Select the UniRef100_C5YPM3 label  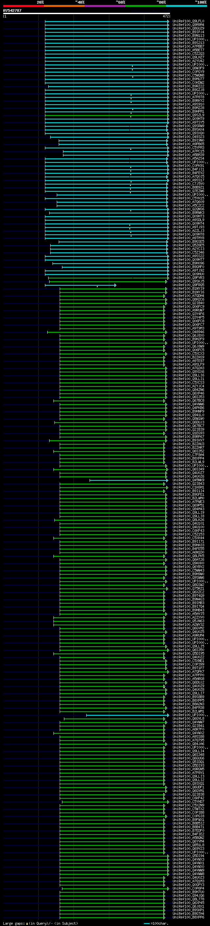[x=188, y=148]
